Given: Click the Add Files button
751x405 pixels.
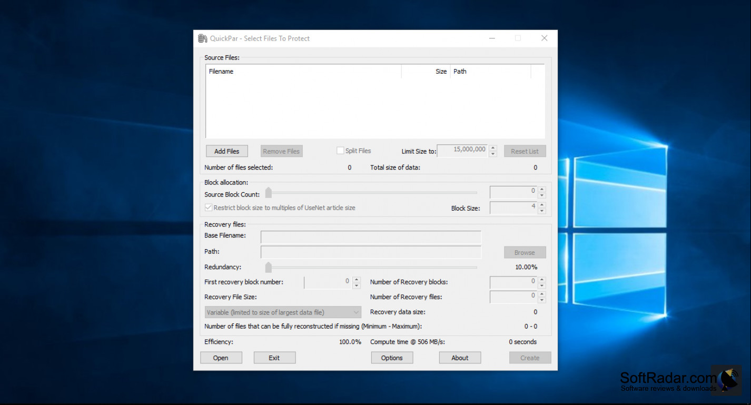Looking at the screenshot, I should point(227,151).
